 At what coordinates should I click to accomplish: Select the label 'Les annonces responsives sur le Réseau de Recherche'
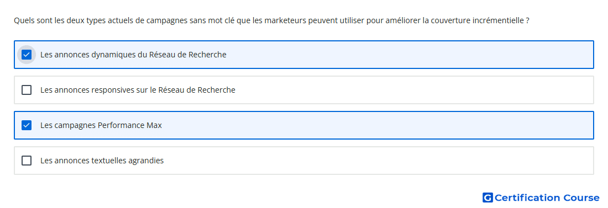(138, 90)
